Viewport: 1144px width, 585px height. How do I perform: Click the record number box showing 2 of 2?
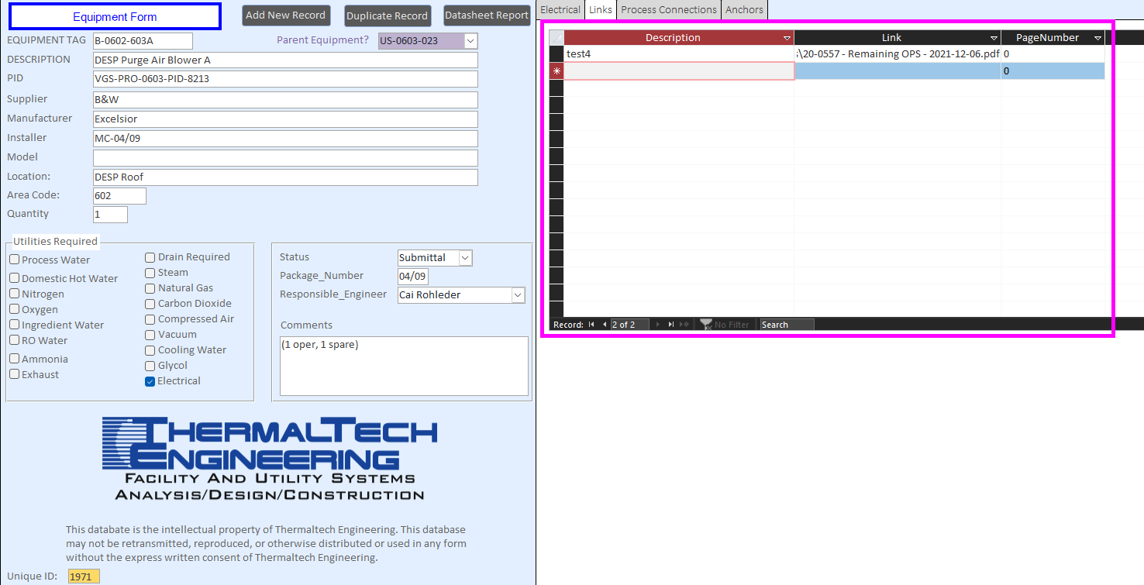(629, 325)
